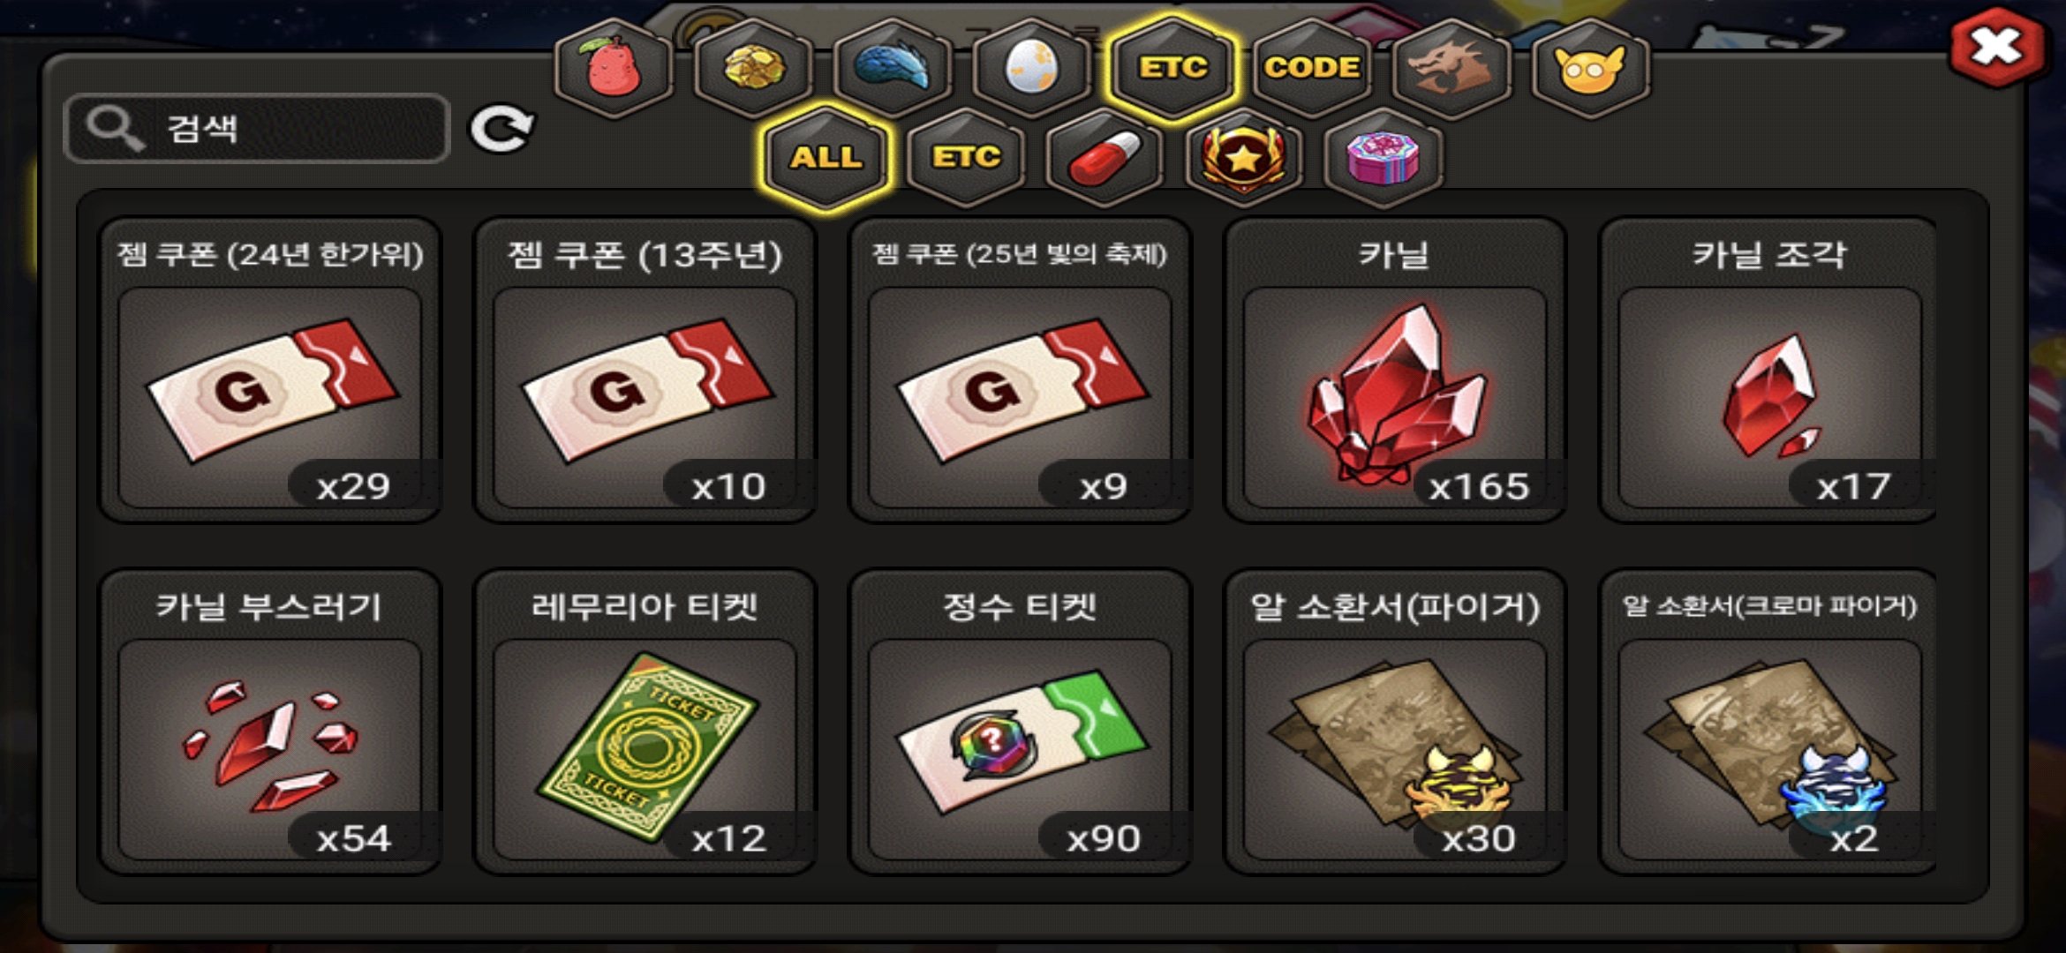
Task: Select the red fruit category icon
Action: pyautogui.click(x=614, y=68)
